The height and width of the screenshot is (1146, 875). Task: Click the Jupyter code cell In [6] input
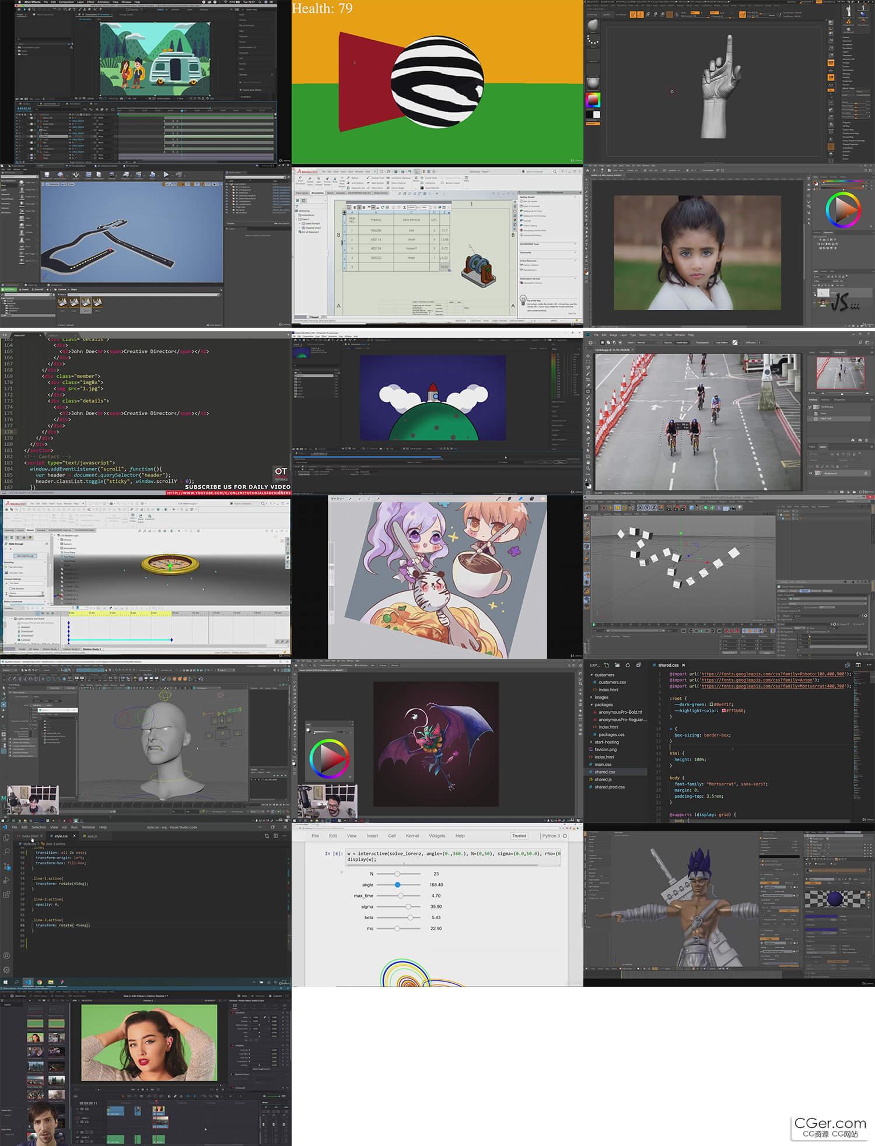(453, 856)
